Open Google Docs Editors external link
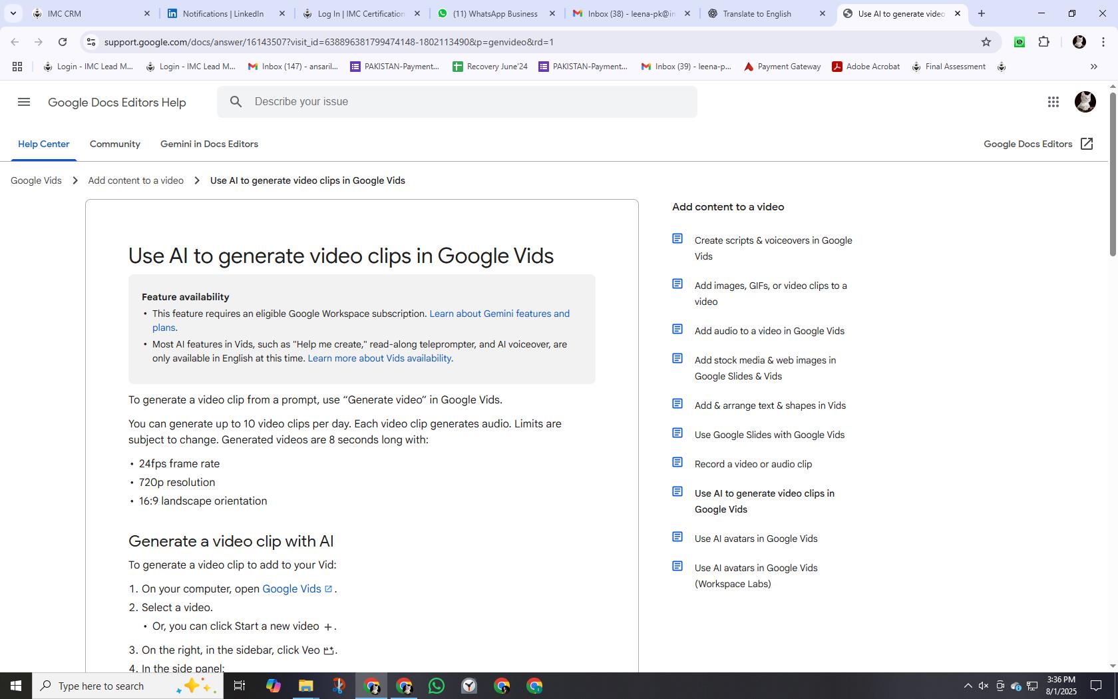1118x699 pixels. pos(1038,144)
